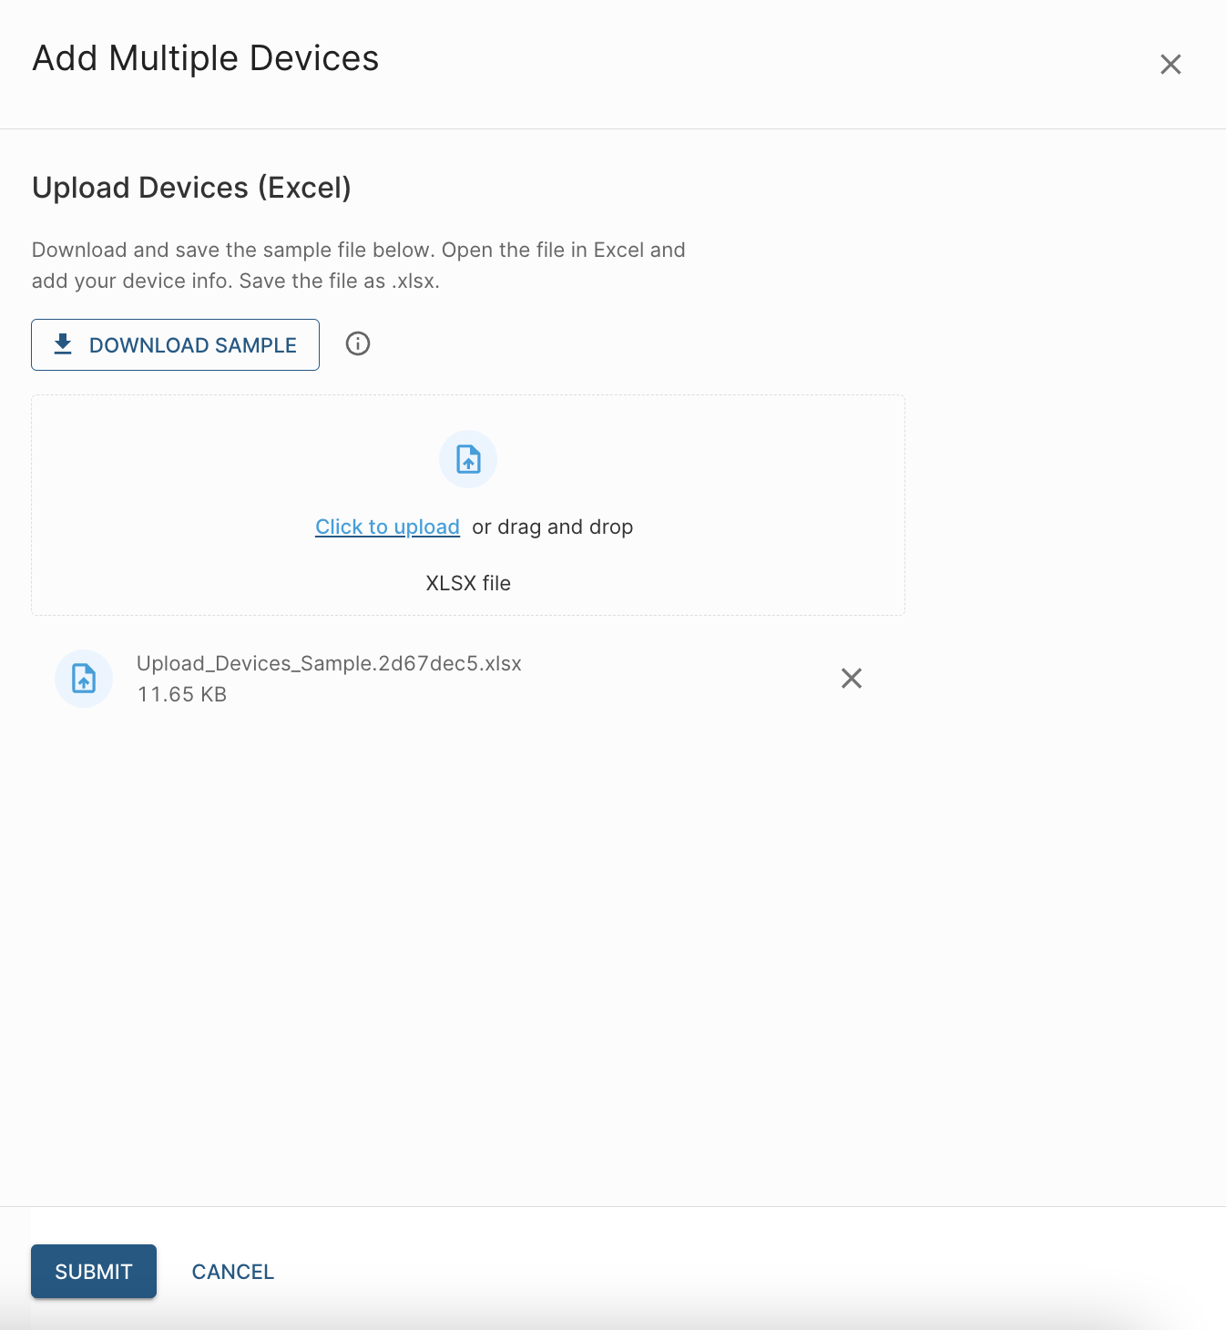The image size is (1226, 1330).
Task: Click the 11.65 KB file size text
Action: click(x=182, y=694)
